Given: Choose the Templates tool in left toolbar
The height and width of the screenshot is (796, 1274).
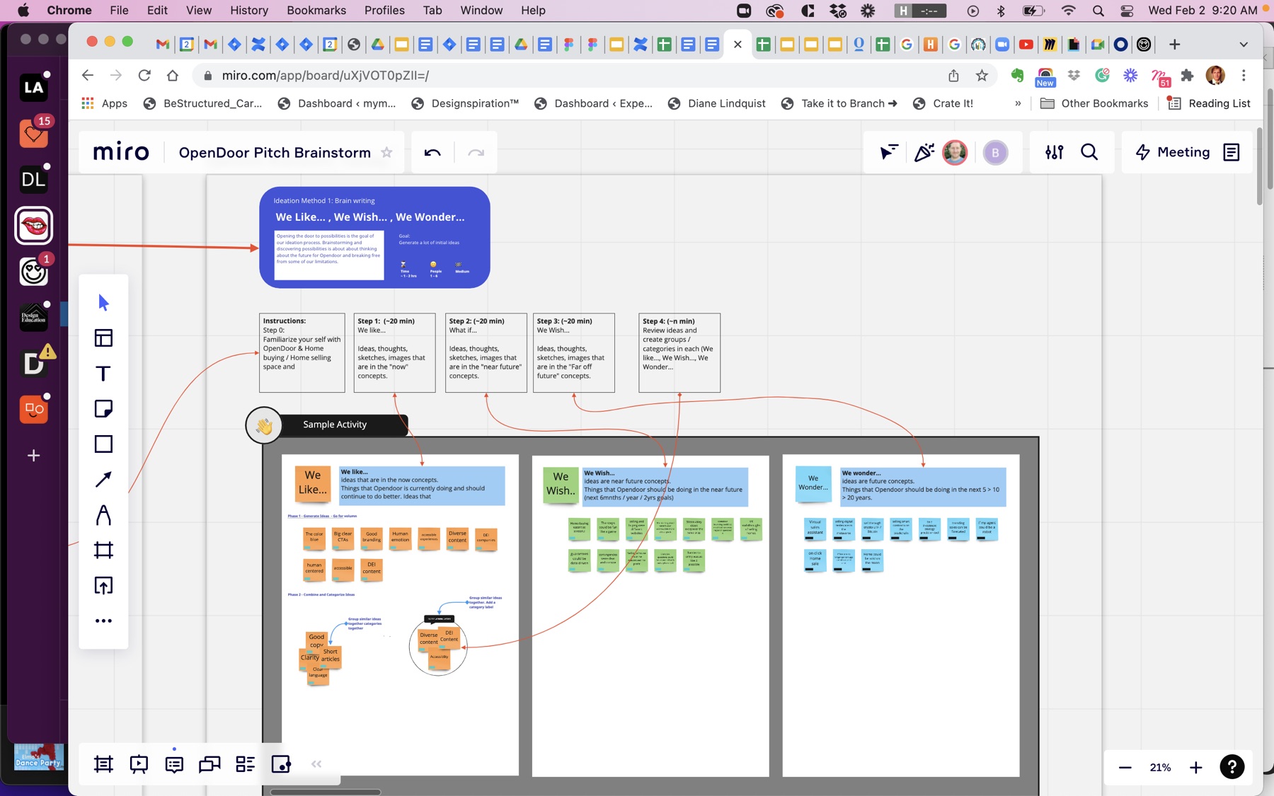Looking at the screenshot, I should [103, 338].
